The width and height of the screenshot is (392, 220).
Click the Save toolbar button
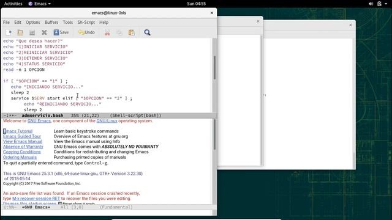61,32
